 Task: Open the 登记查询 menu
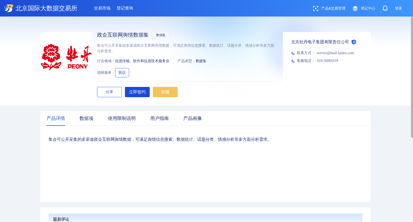coord(125,8)
